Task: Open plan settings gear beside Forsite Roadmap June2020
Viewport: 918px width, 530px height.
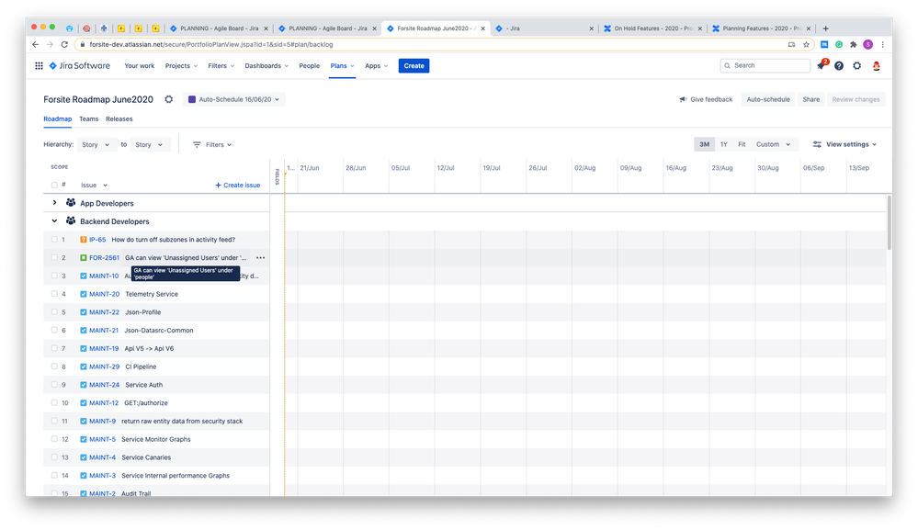Action: (167, 99)
